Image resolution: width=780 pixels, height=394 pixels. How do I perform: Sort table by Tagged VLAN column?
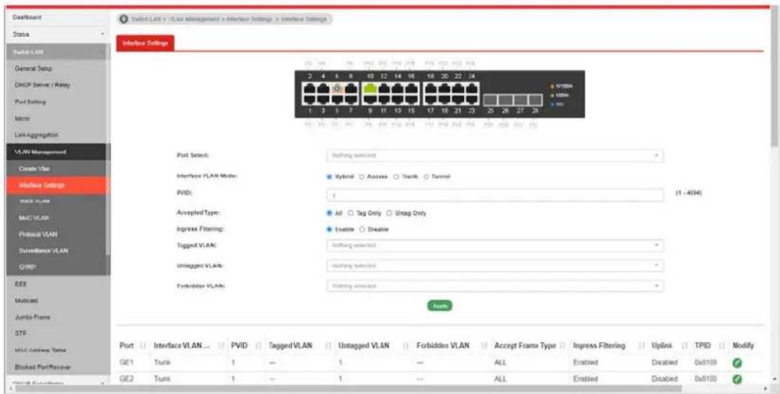298,345
